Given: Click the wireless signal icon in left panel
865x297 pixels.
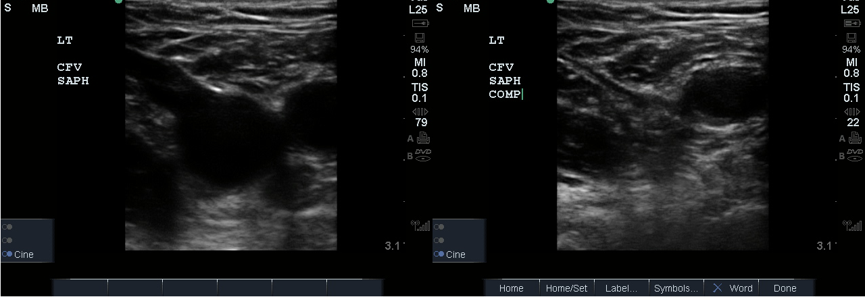Looking at the screenshot, I should pyautogui.click(x=420, y=225).
